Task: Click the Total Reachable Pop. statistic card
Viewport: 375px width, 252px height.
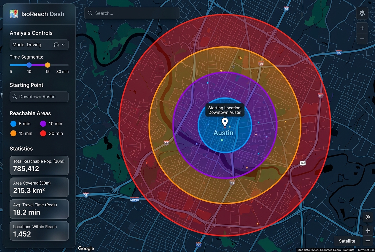Action: tap(39, 166)
